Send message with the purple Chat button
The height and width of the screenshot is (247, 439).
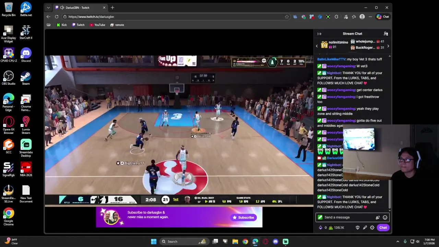click(383, 227)
